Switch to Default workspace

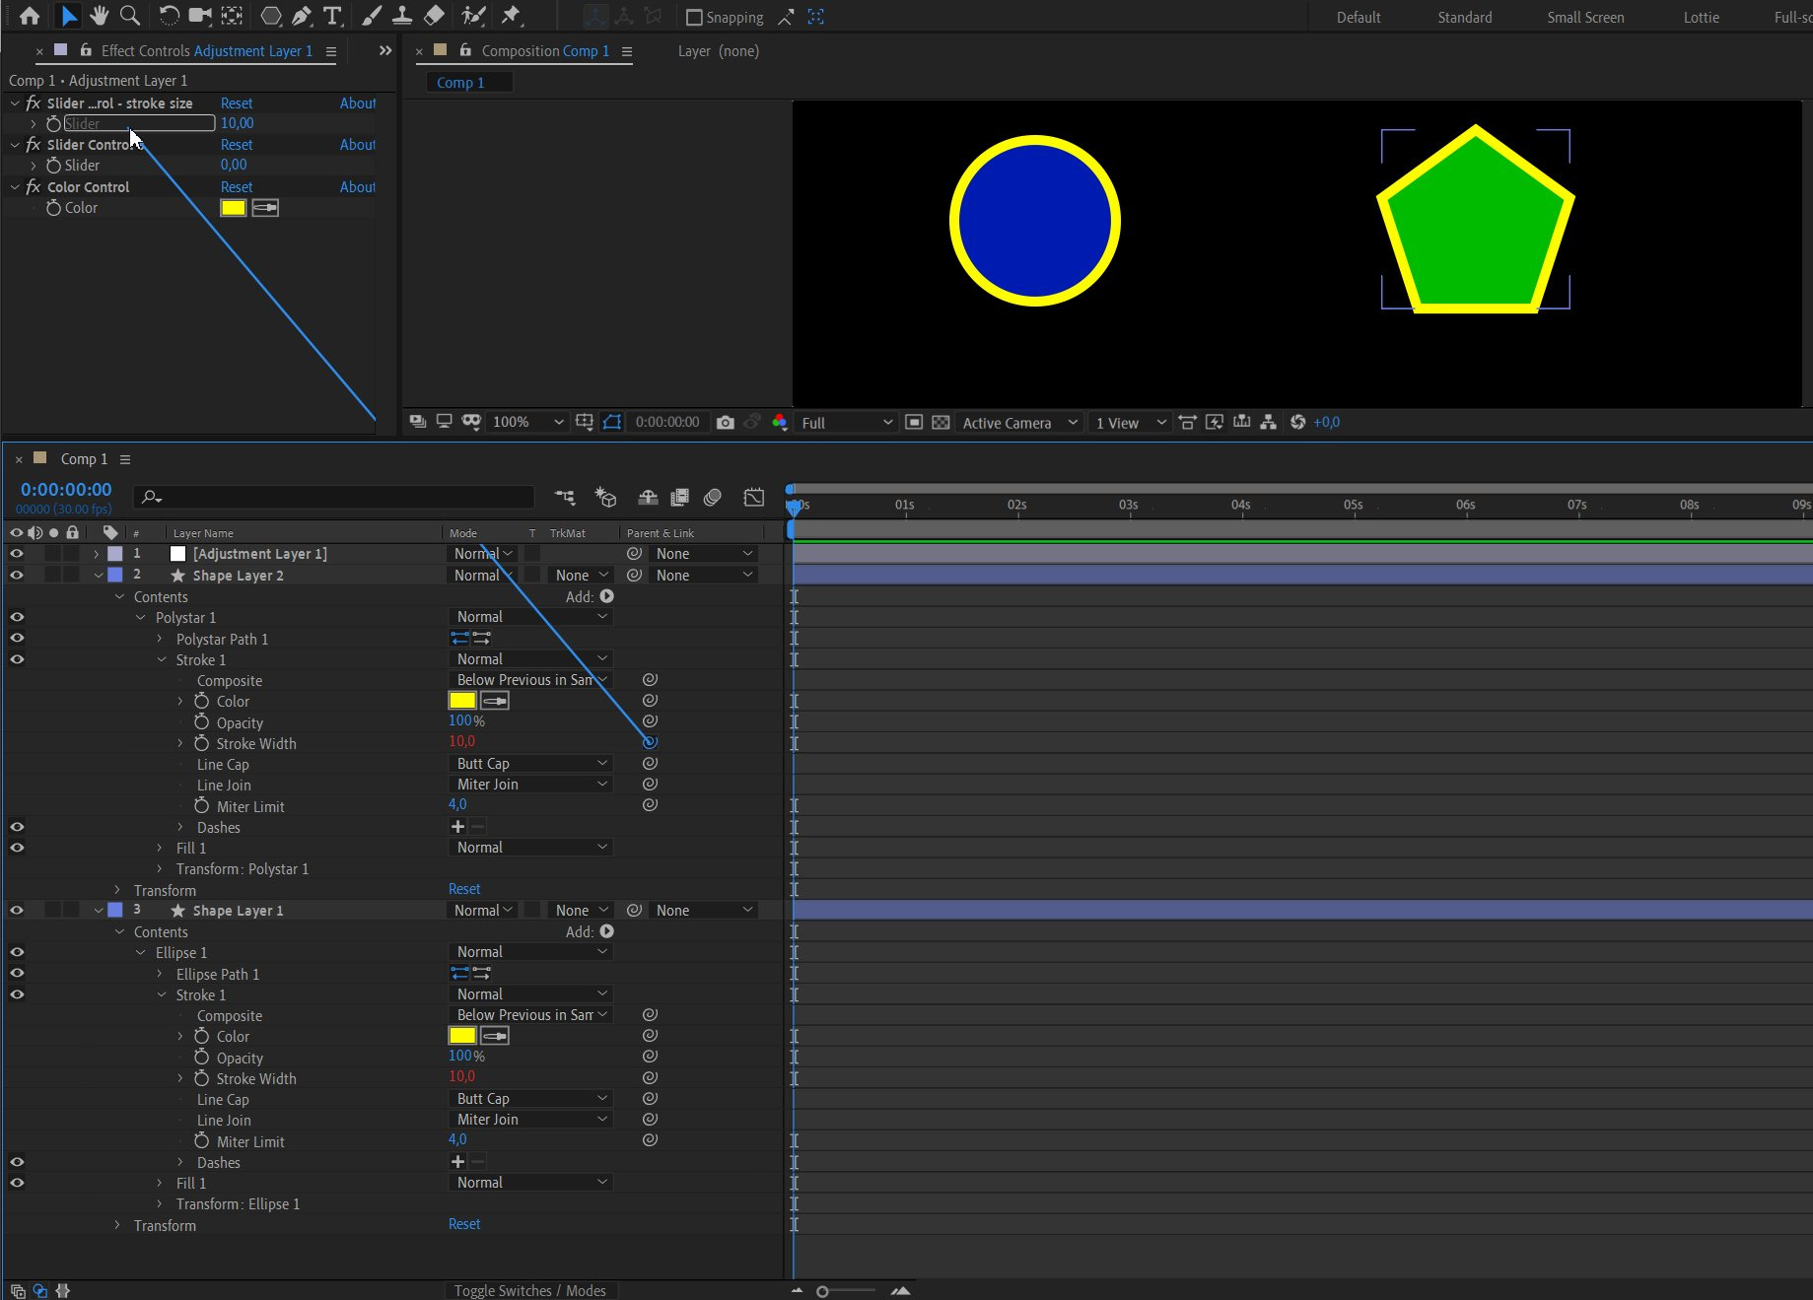1359,18
